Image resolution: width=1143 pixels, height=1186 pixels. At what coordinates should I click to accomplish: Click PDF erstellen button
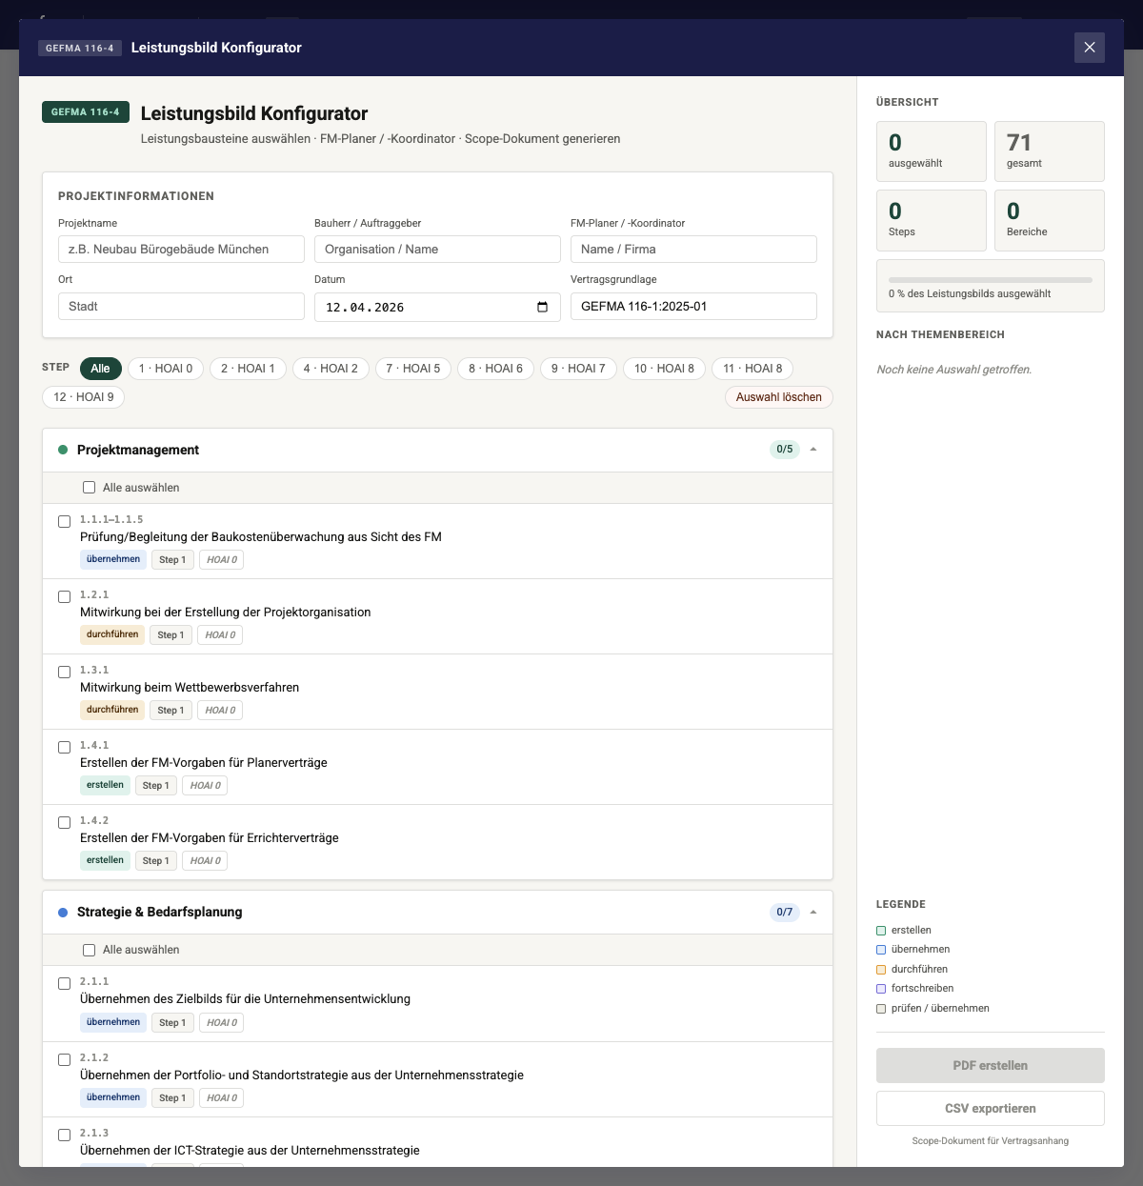click(991, 1066)
